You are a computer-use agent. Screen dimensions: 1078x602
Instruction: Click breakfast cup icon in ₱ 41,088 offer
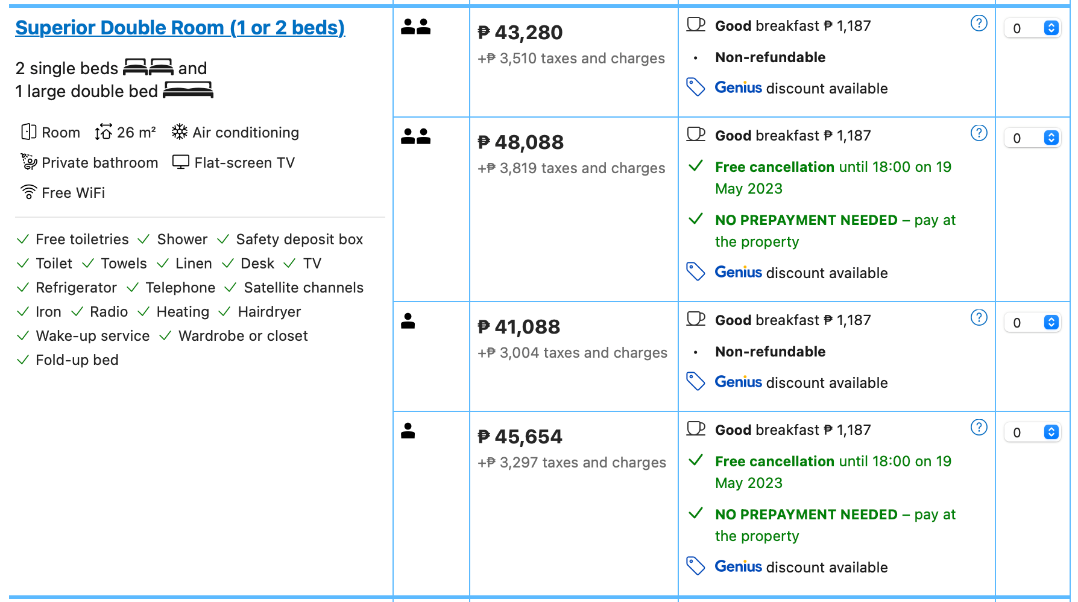point(696,319)
